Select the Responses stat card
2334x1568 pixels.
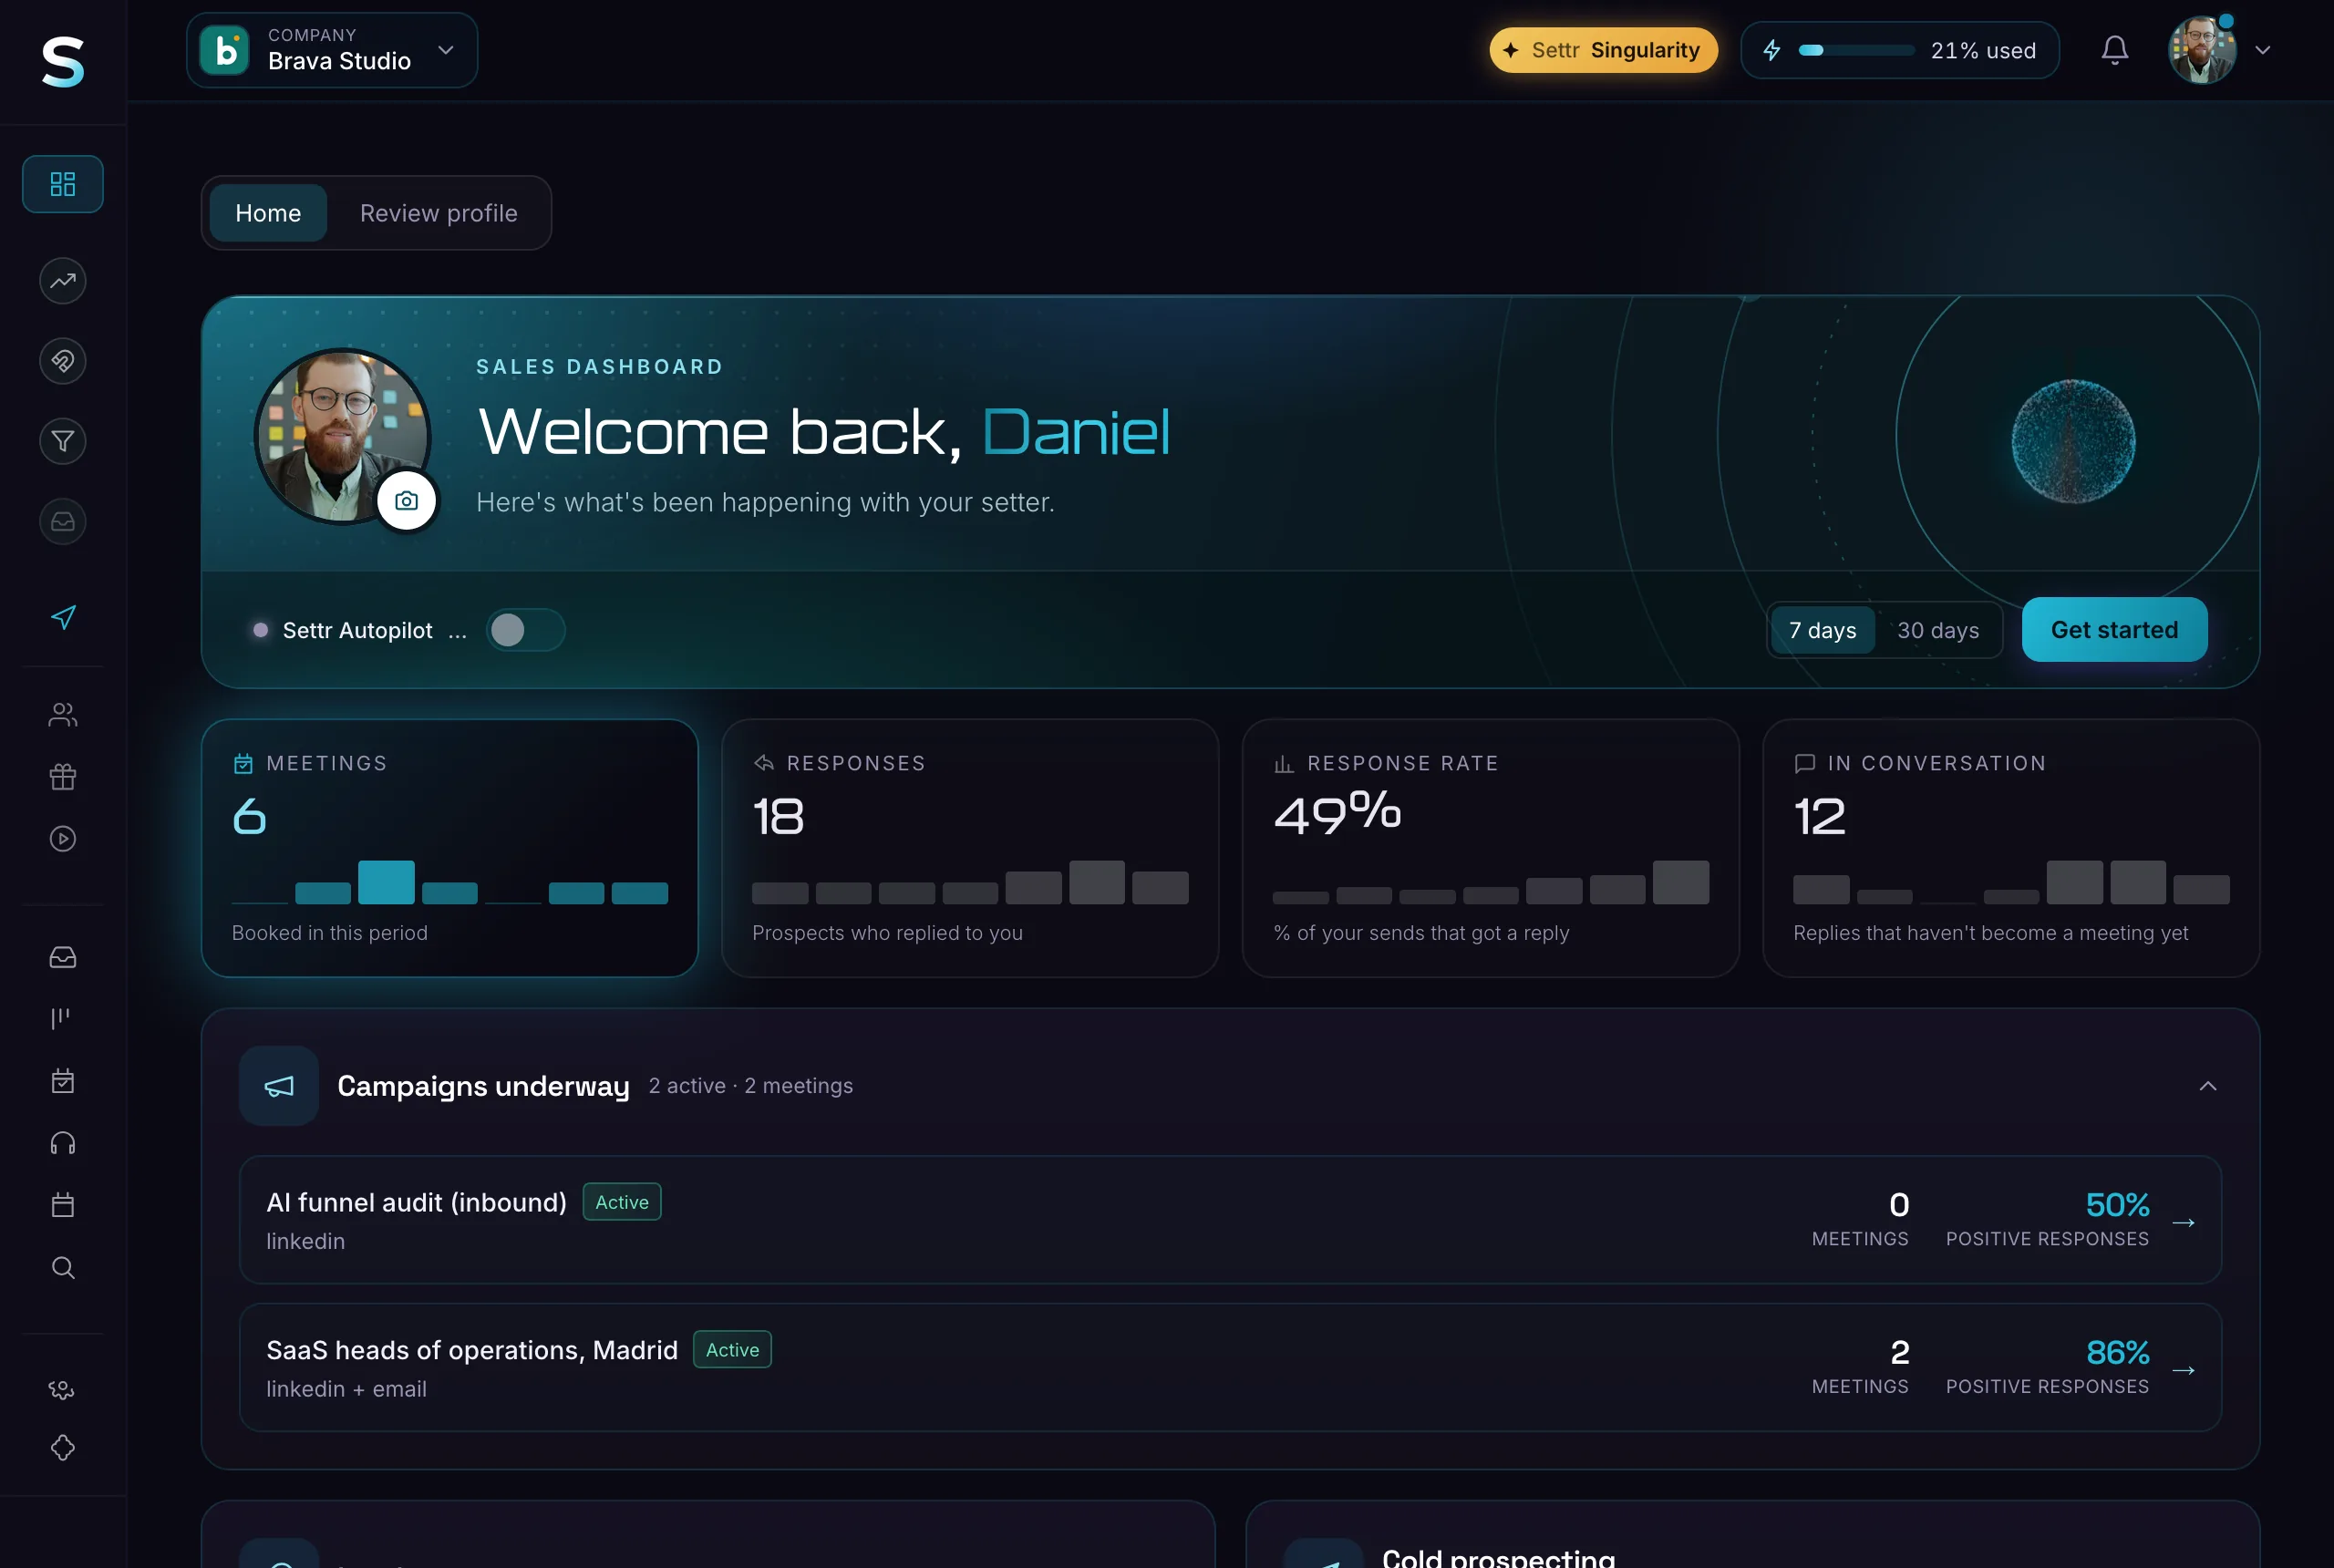970,848
